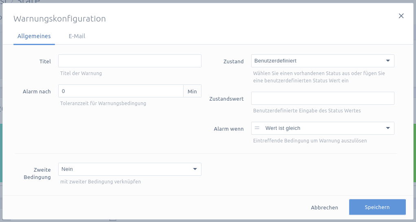Click the equals sign icon in Alarm wenn
This screenshot has width=416, height=222.
[257, 128]
